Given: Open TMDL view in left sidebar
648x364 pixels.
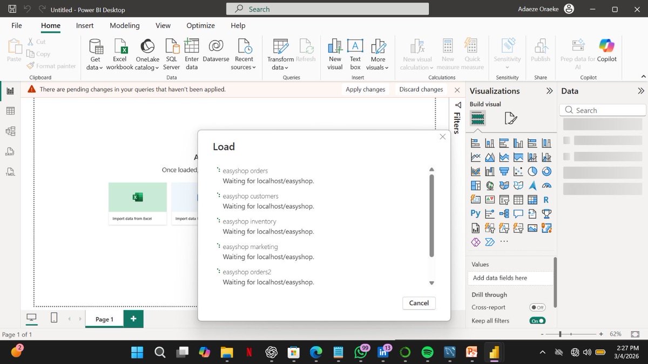Looking at the screenshot, I should click(10, 172).
